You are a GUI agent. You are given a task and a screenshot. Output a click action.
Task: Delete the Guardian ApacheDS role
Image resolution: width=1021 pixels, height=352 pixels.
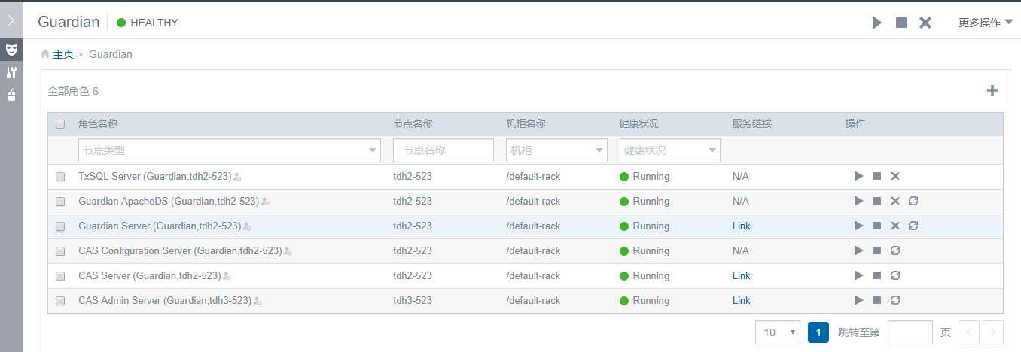pos(895,201)
